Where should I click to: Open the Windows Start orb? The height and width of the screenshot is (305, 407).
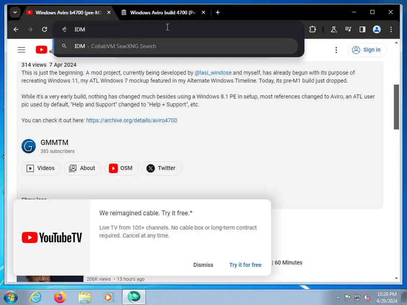[x=11, y=297]
